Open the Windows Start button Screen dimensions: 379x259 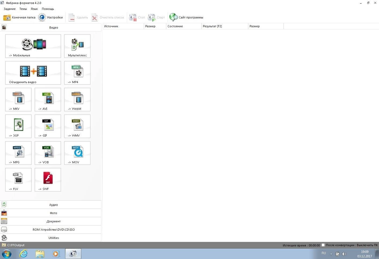(x=7, y=254)
